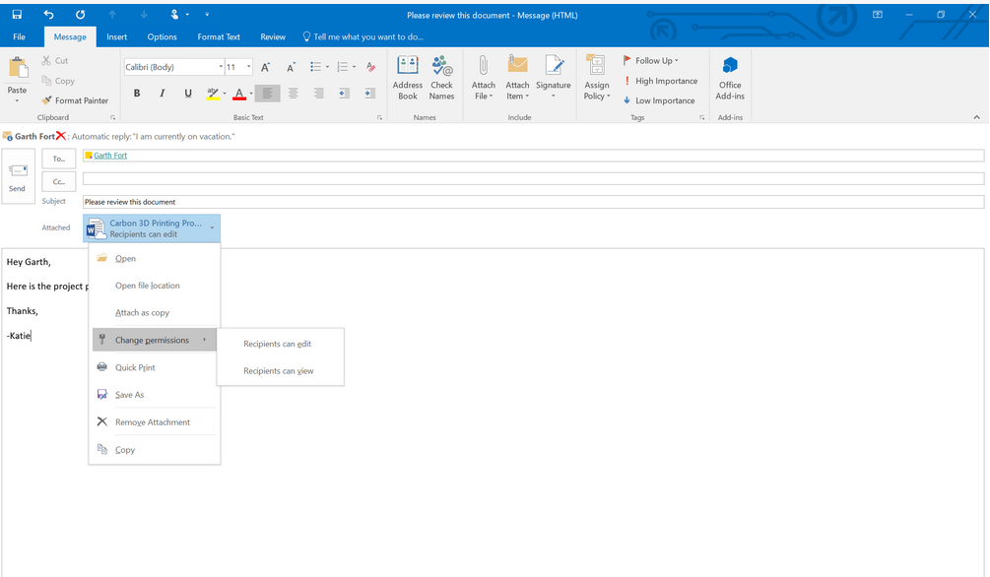Dismiss the Garth Fort automatic reply tip
The image size is (990, 577).
point(61,136)
